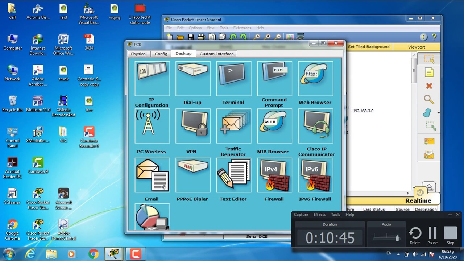Viewport: 464px width, 261px height.
Task: Delete the current recording
Action: pyautogui.click(x=415, y=236)
